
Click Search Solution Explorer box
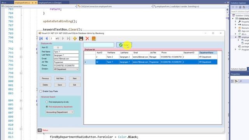240,11
